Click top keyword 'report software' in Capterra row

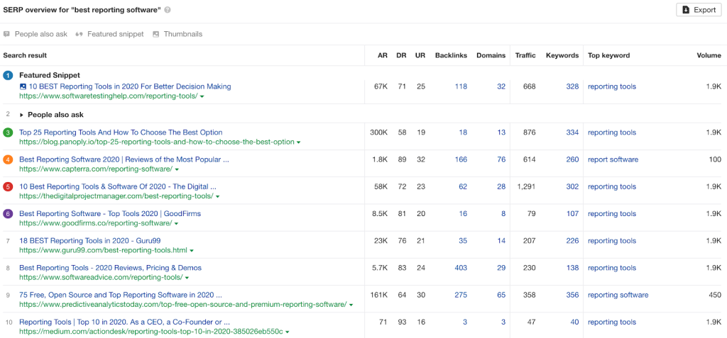click(613, 159)
